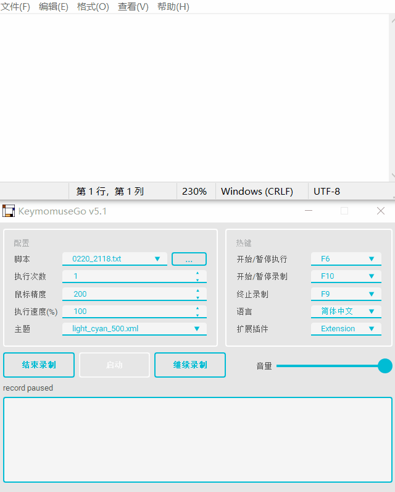
Task: Close the KeymomuseGo window
Action: 381,211
